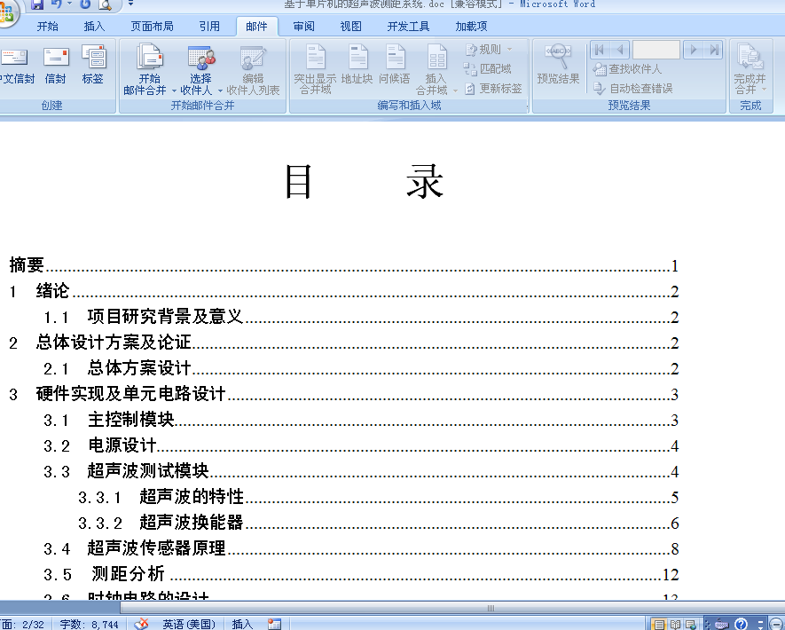Open quick access toolbar customize arrow
This screenshot has height=630, width=785.
[x=131, y=4]
